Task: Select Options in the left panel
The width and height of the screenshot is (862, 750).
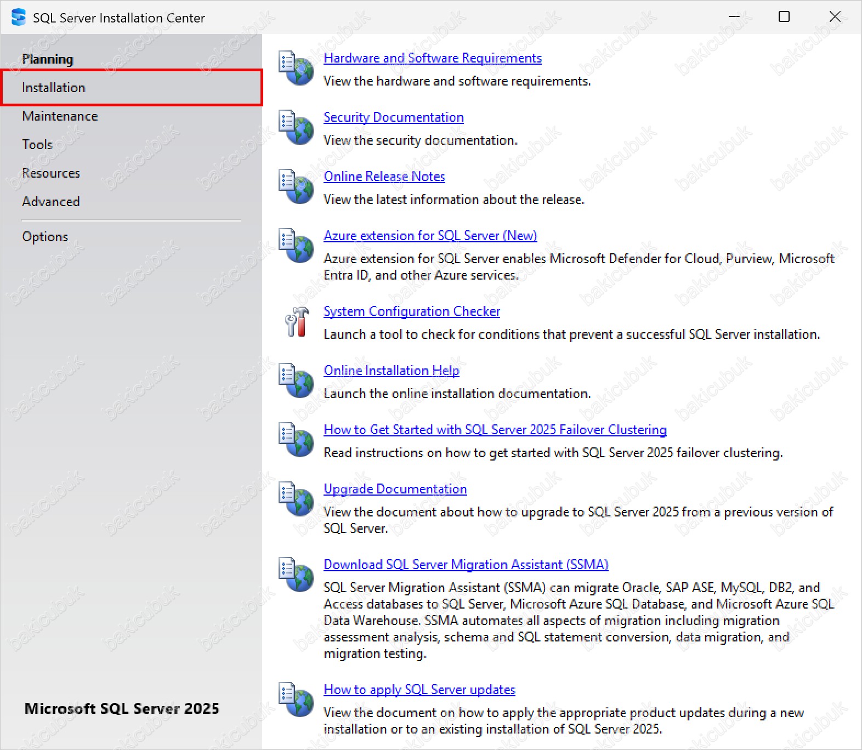Action: (x=45, y=237)
